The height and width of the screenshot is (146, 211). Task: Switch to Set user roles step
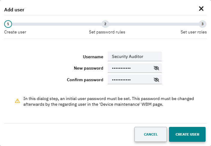pos(194,32)
